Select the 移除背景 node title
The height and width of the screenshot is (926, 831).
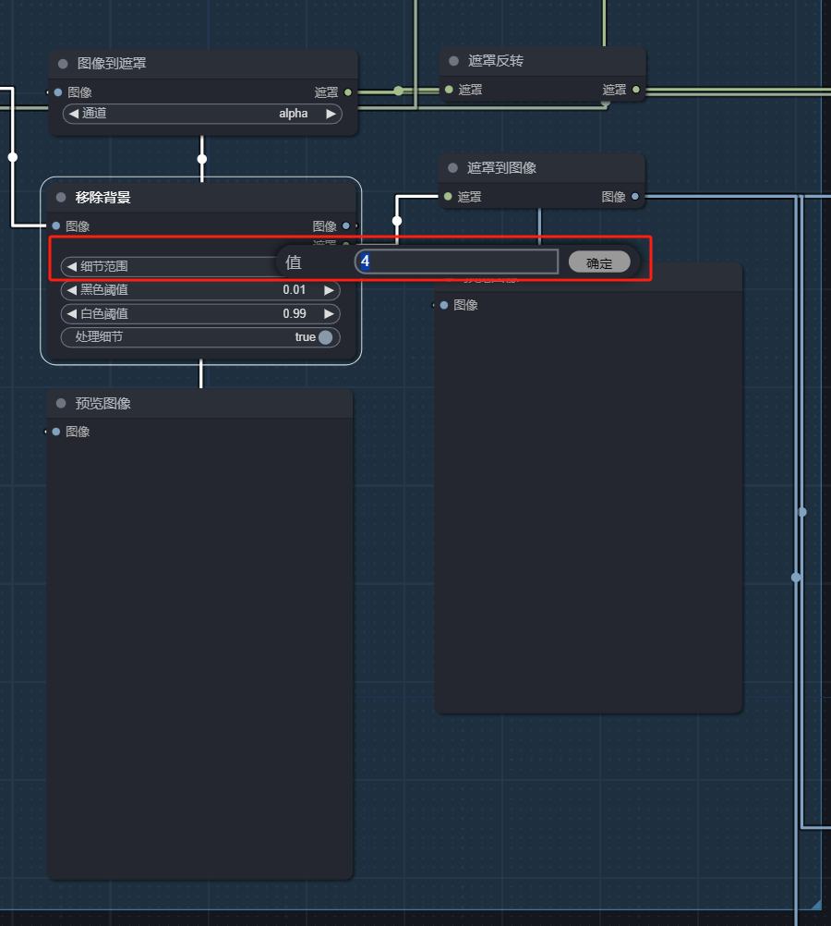[x=102, y=197]
